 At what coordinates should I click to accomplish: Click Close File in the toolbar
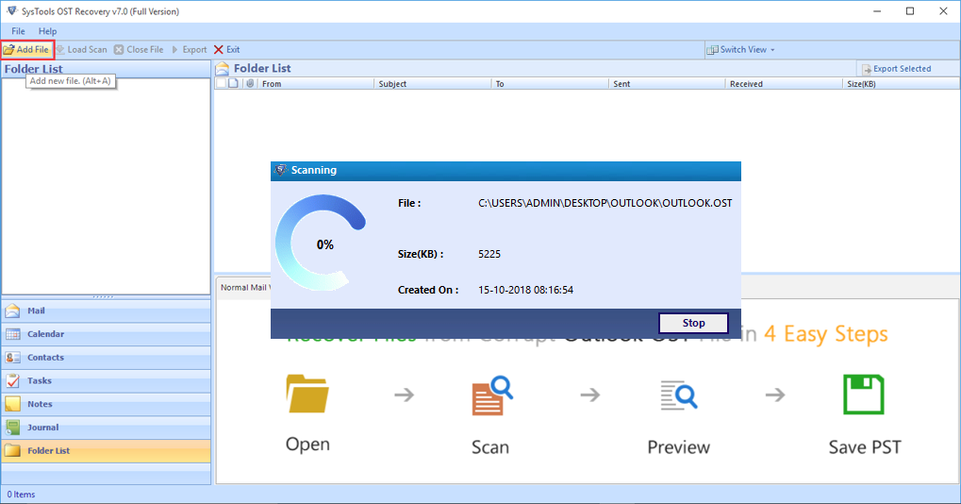(x=140, y=50)
